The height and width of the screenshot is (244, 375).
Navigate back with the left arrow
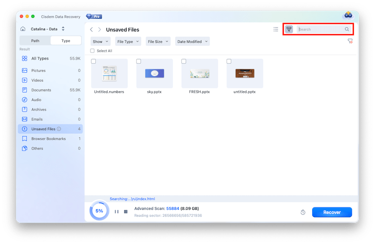[91, 30]
